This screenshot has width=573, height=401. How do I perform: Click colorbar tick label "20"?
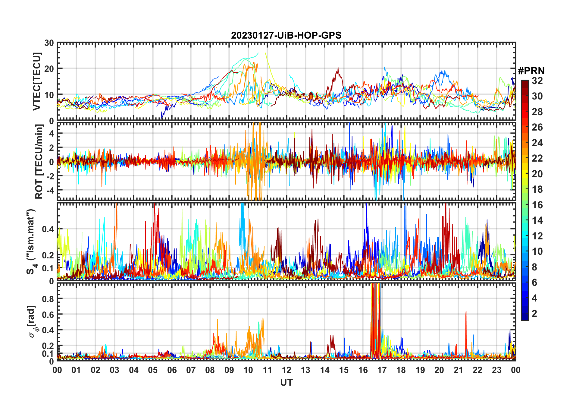tap(537, 174)
